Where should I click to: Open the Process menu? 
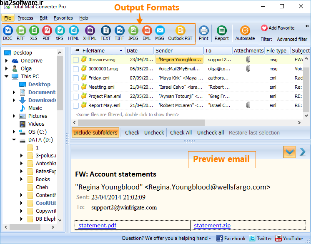25,18
